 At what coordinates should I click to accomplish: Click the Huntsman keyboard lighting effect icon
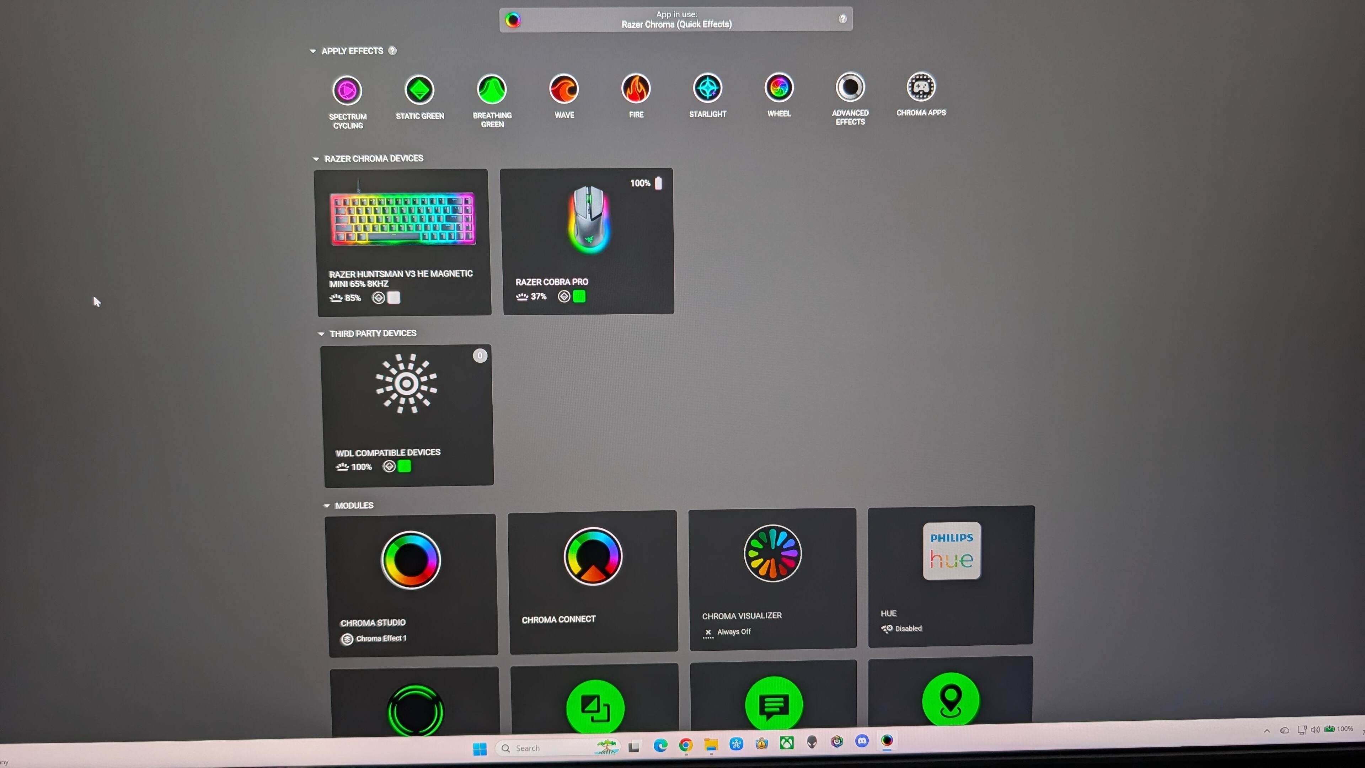coord(378,298)
